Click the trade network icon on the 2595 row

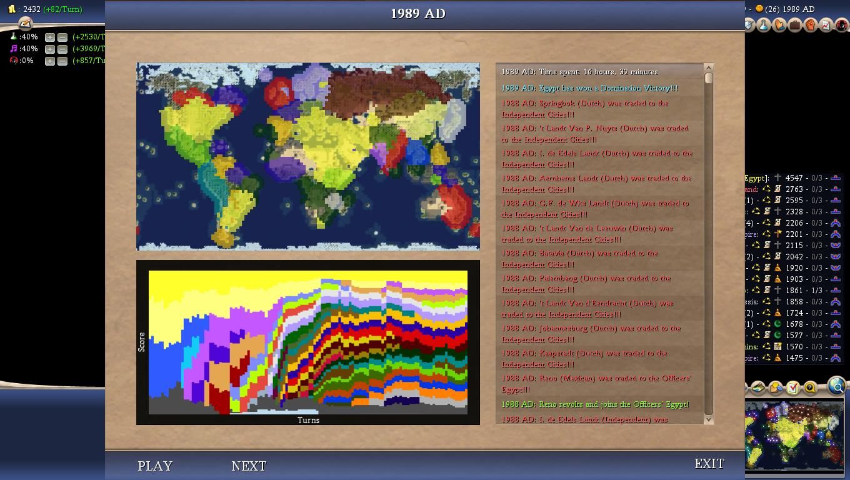(x=767, y=201)
